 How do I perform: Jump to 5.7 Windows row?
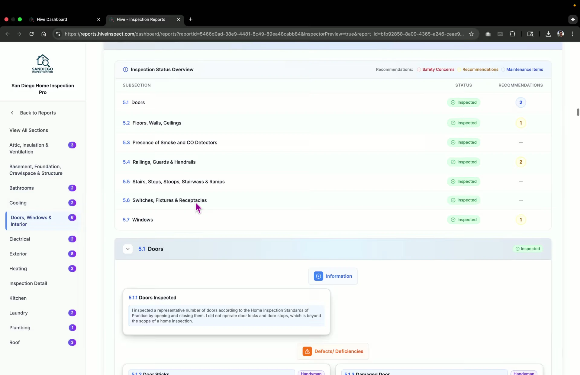[333, 220]
